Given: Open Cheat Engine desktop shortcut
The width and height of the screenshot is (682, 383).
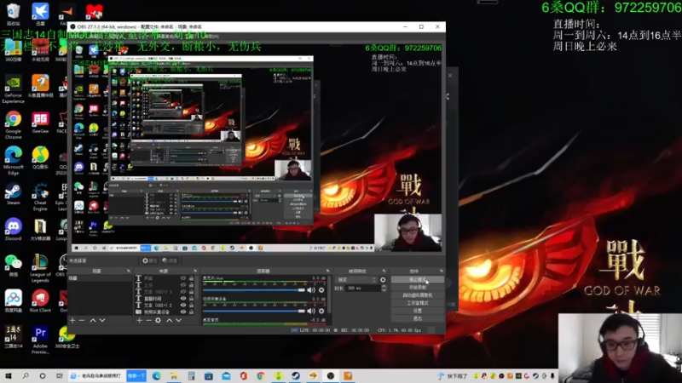Looking at the screenshot, I should pos(40,197).
